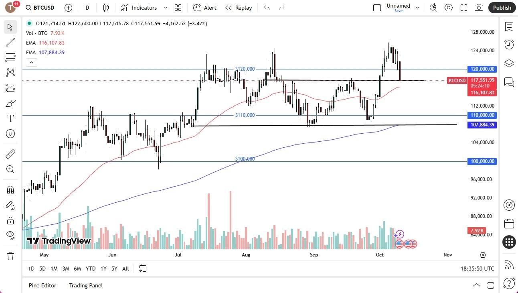Lock all drawings with the padlock icon
The width and height of the screenshot is (518, 293).
click(10, 220)
